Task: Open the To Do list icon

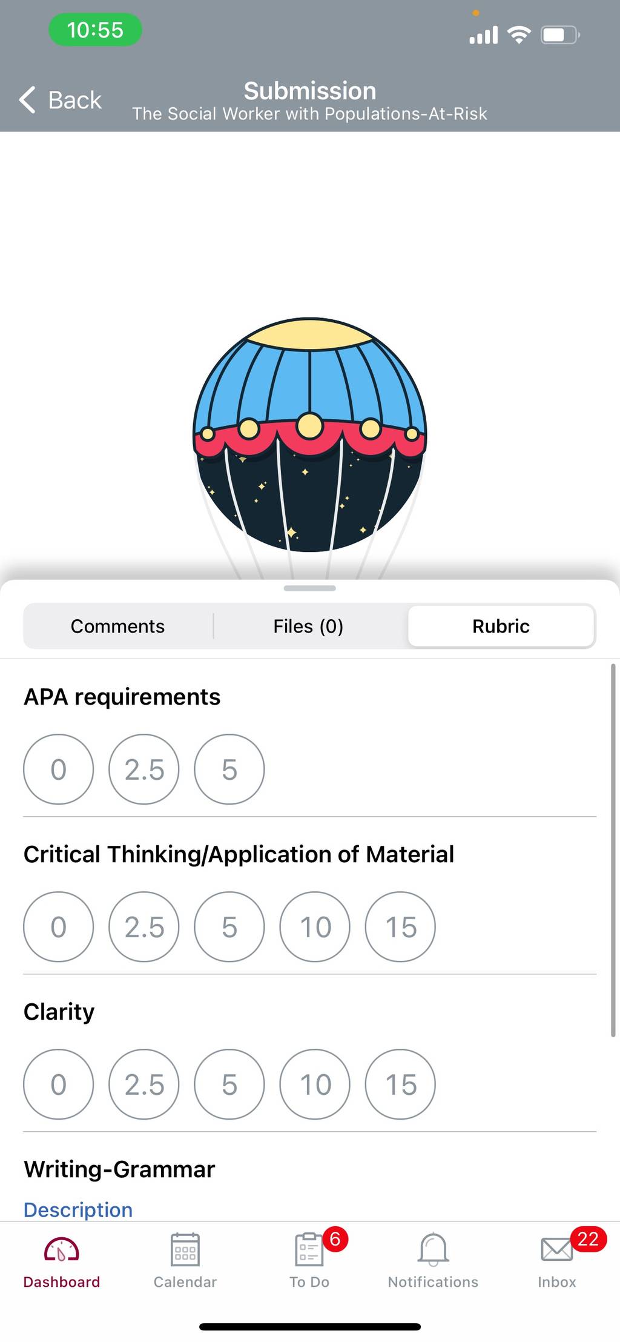Action: click(x=309, y=1249)
